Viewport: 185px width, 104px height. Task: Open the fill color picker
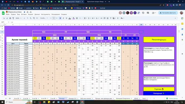click(x=73, y=18)
